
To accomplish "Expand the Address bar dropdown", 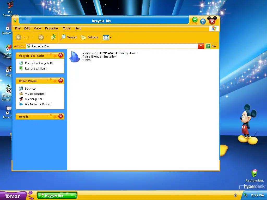I will click(201, 46).
